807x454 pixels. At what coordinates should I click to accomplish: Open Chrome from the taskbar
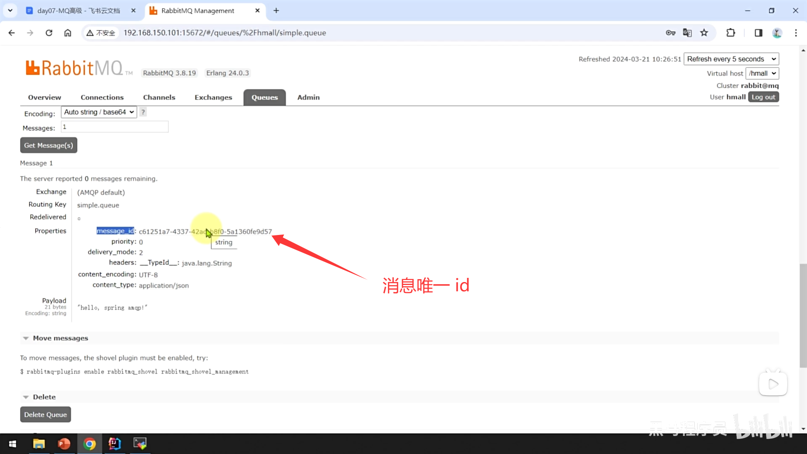pos(89,444)
